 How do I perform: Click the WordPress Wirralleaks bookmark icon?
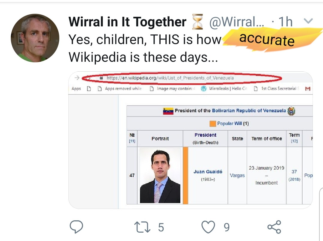click(x=204, y=89)
